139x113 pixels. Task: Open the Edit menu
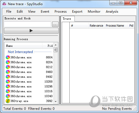click(x=20, y=12)
